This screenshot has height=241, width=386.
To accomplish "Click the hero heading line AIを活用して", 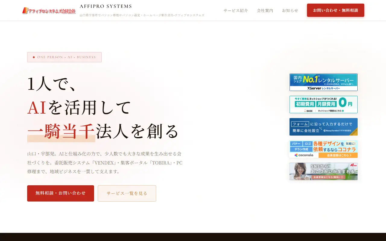I will [x=79, y=108].
